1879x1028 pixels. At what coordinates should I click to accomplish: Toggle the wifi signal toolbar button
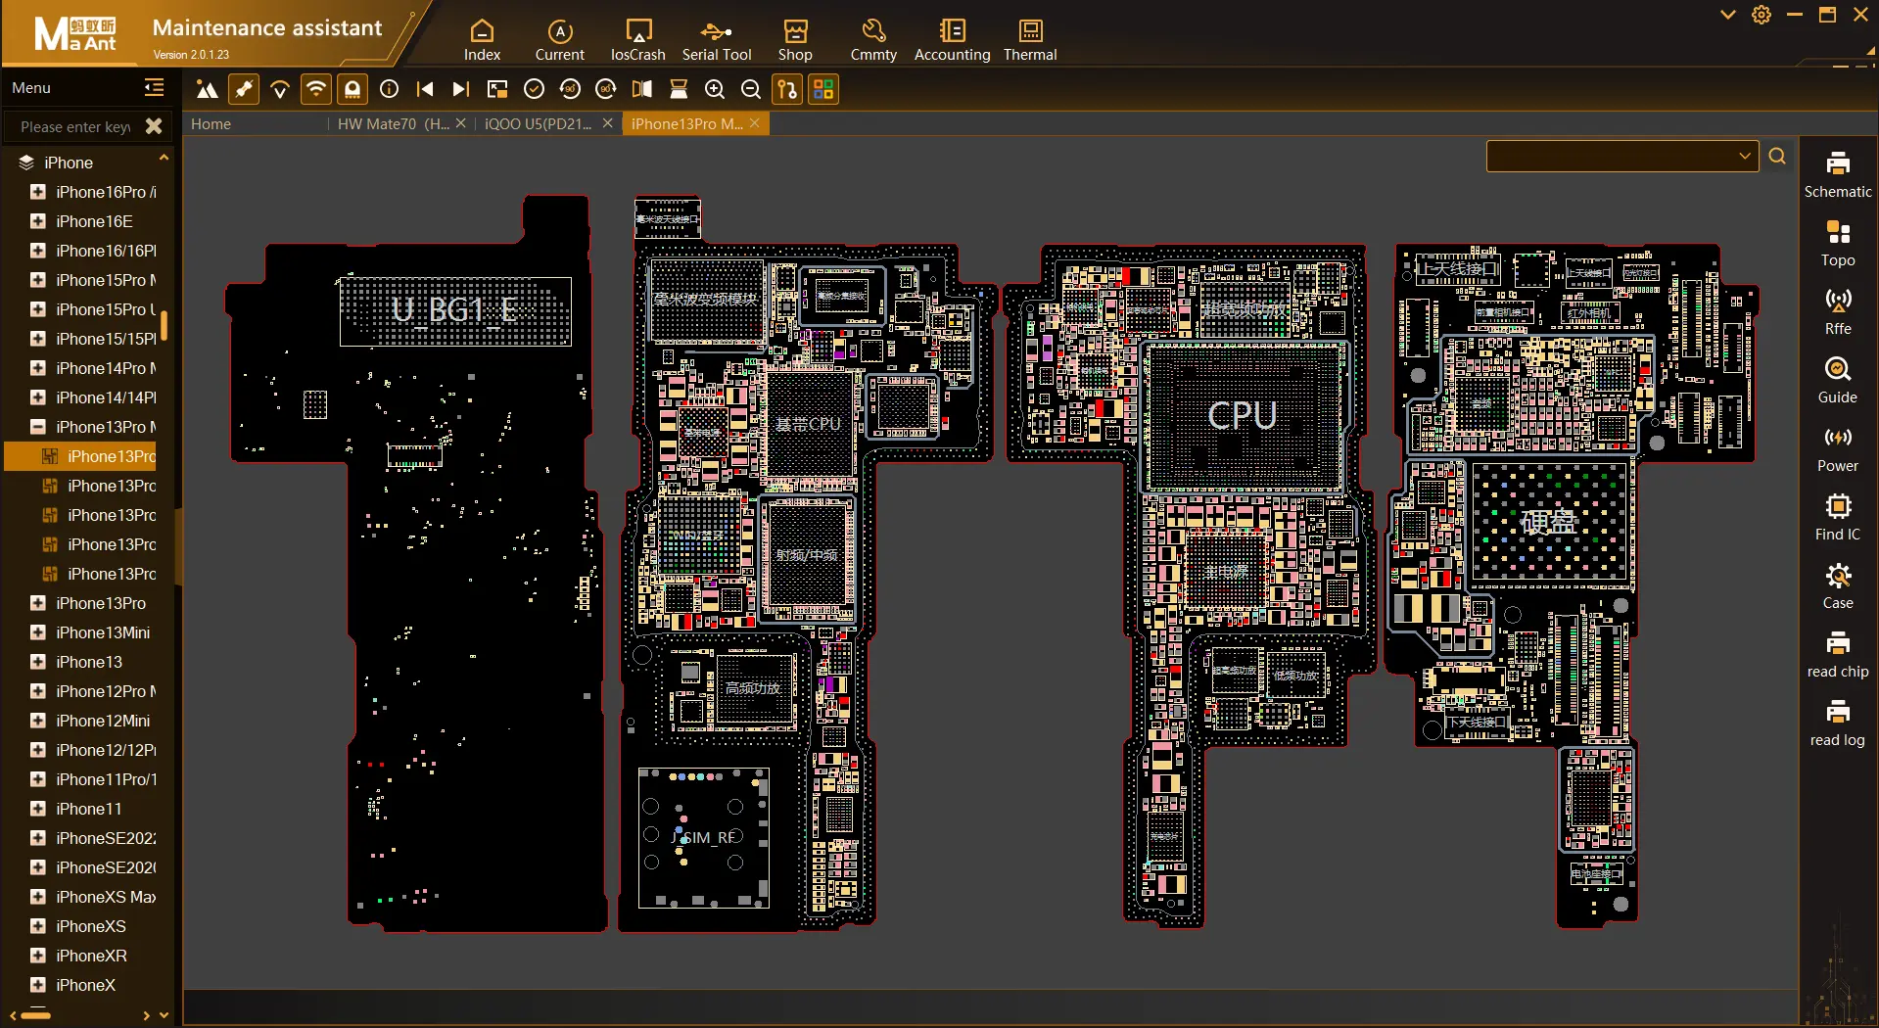tap(316, 90)
